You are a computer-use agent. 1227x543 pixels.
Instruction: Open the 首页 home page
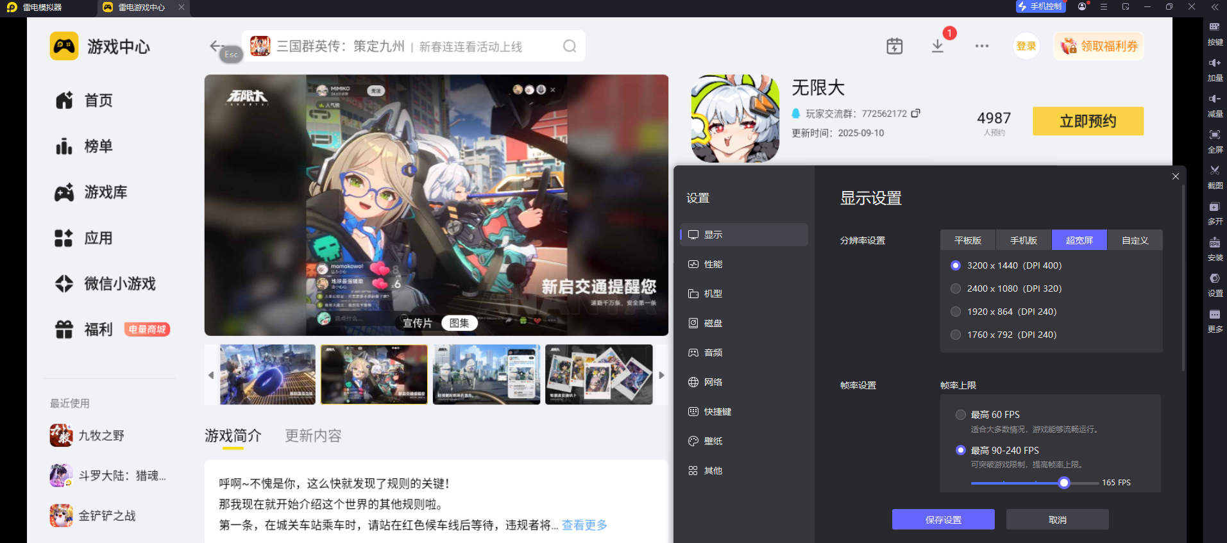83,101
